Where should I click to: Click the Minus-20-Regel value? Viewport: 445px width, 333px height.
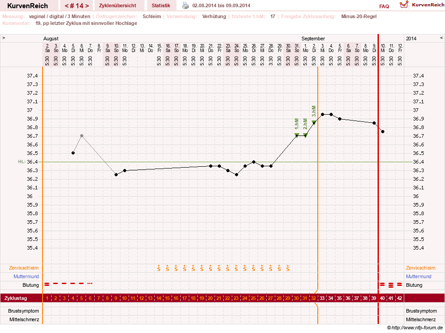click(x=359, y=16)
